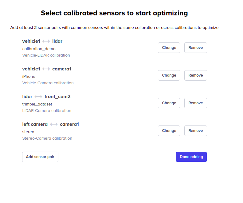The height and width of the screenshot is (203, 243).
Task: Click the double arrow between vehicle1 and lidar
Action: point(46,41)
